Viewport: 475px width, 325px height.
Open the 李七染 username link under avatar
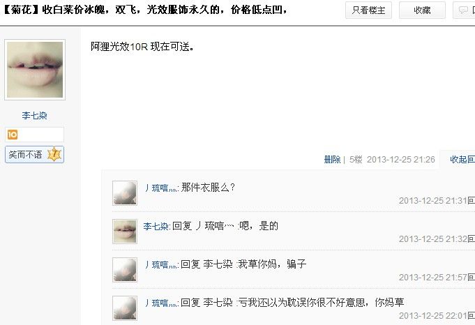[34, 115]
